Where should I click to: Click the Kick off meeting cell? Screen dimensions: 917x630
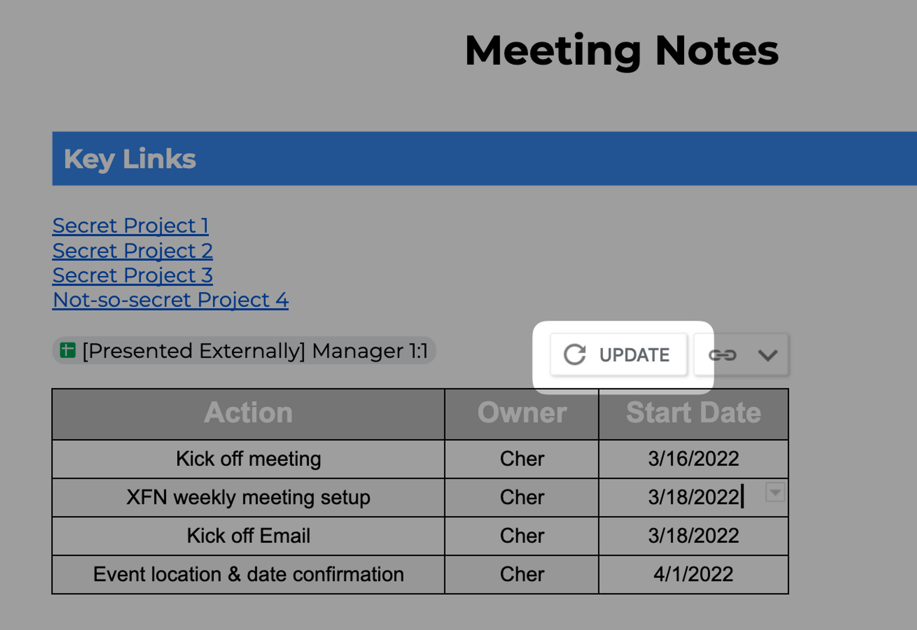[248, 459]
